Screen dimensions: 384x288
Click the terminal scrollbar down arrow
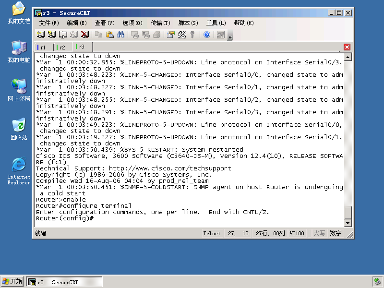click(x=348, y=223)
